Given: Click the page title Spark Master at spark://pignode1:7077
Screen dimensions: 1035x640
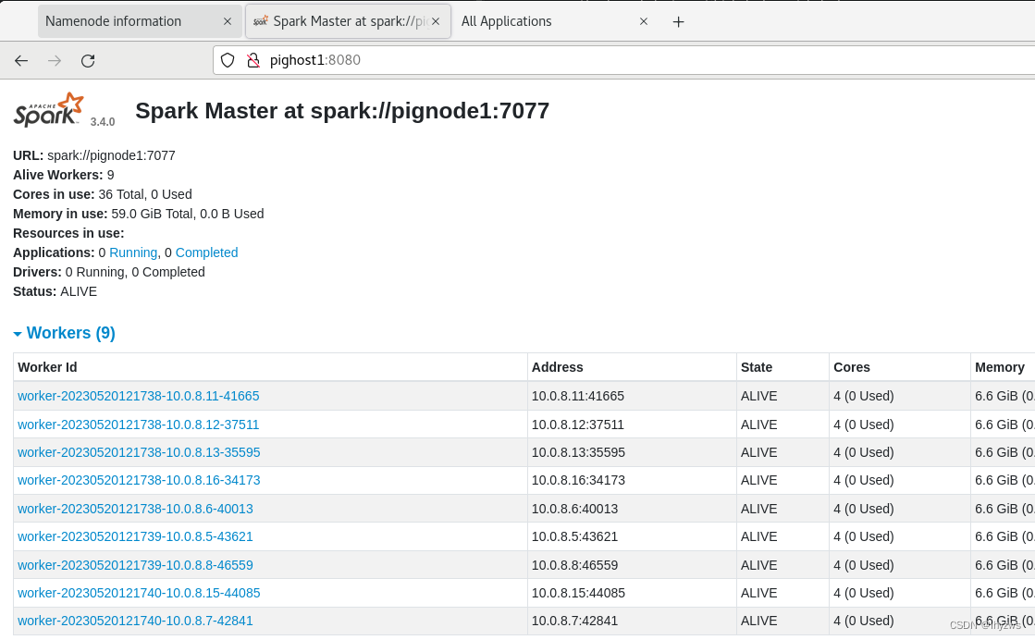Looking at the screenshot, I should pyautogui.click(x=342, y=111).
